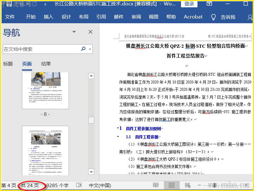Viewport: 254px width, 191px height.
Task: Select Print Layout view icon
Action: coord(171,185)
